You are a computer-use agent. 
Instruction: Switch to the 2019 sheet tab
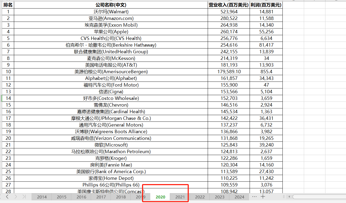click(140, 197)
